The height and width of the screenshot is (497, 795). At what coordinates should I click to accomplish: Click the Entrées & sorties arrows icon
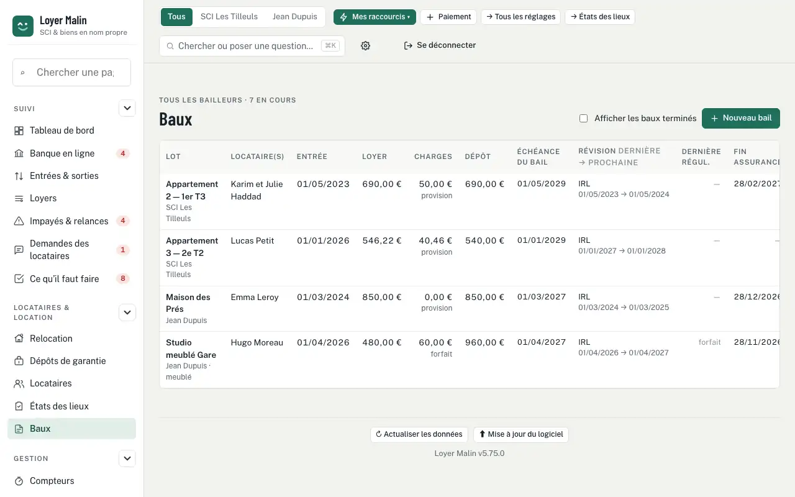19,176
